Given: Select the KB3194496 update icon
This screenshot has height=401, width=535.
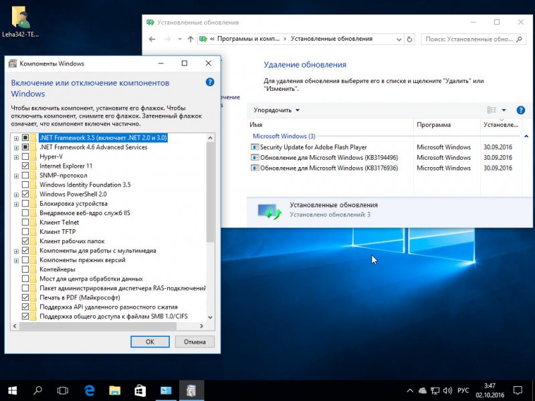Looking at the screenshot, I should click(255, 158).
